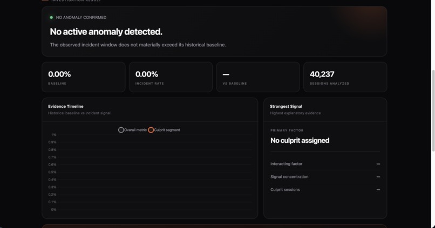This screenshot has width=435, height=228.
Task: Click the green No Anomaly Confirmed status dot
Action: (51, 17)
